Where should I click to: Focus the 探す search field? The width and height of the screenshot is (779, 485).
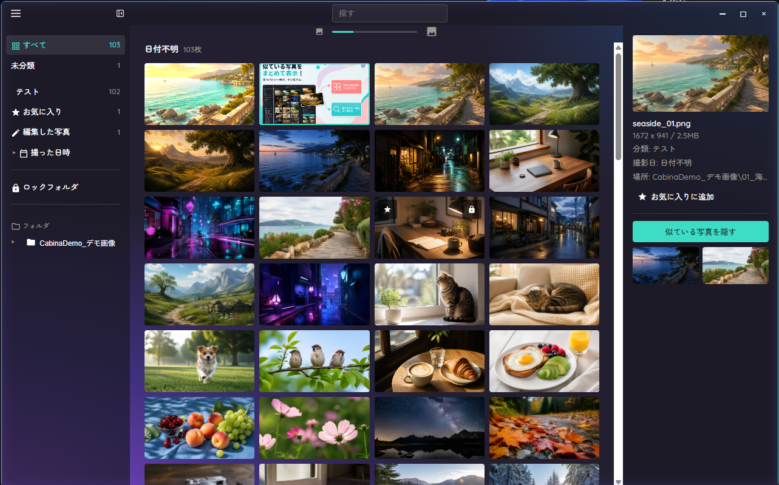pyautogui.click(x=390, y=13)
